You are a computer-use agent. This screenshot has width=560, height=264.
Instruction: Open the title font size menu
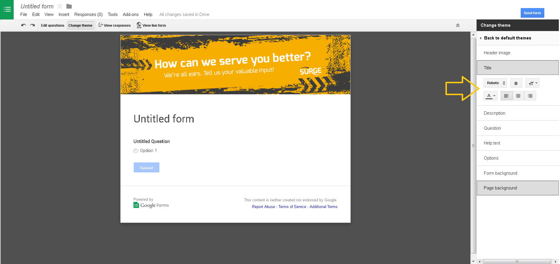[x=532, y=83]
